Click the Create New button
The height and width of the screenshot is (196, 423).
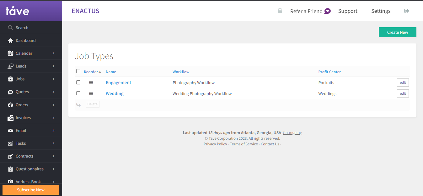click(397, 32)
